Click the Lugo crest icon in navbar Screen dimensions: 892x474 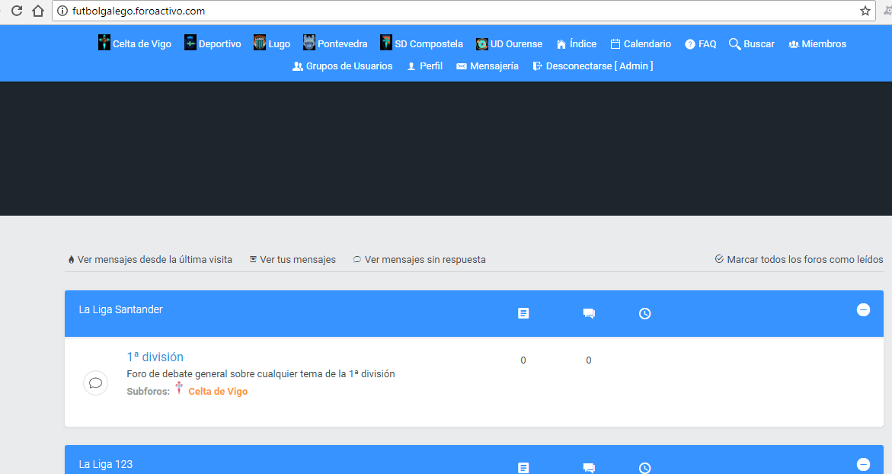(260, 42)
